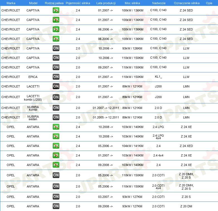The image size is (218, 211).
Task: Click the ON icon for ANTARA 2.0 CDTI 05.2006 without 4x4
Action: pos(56,175)
